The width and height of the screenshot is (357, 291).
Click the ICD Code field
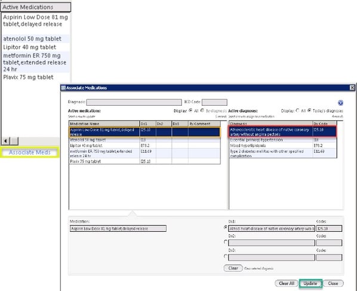click(x=214, y=102)
